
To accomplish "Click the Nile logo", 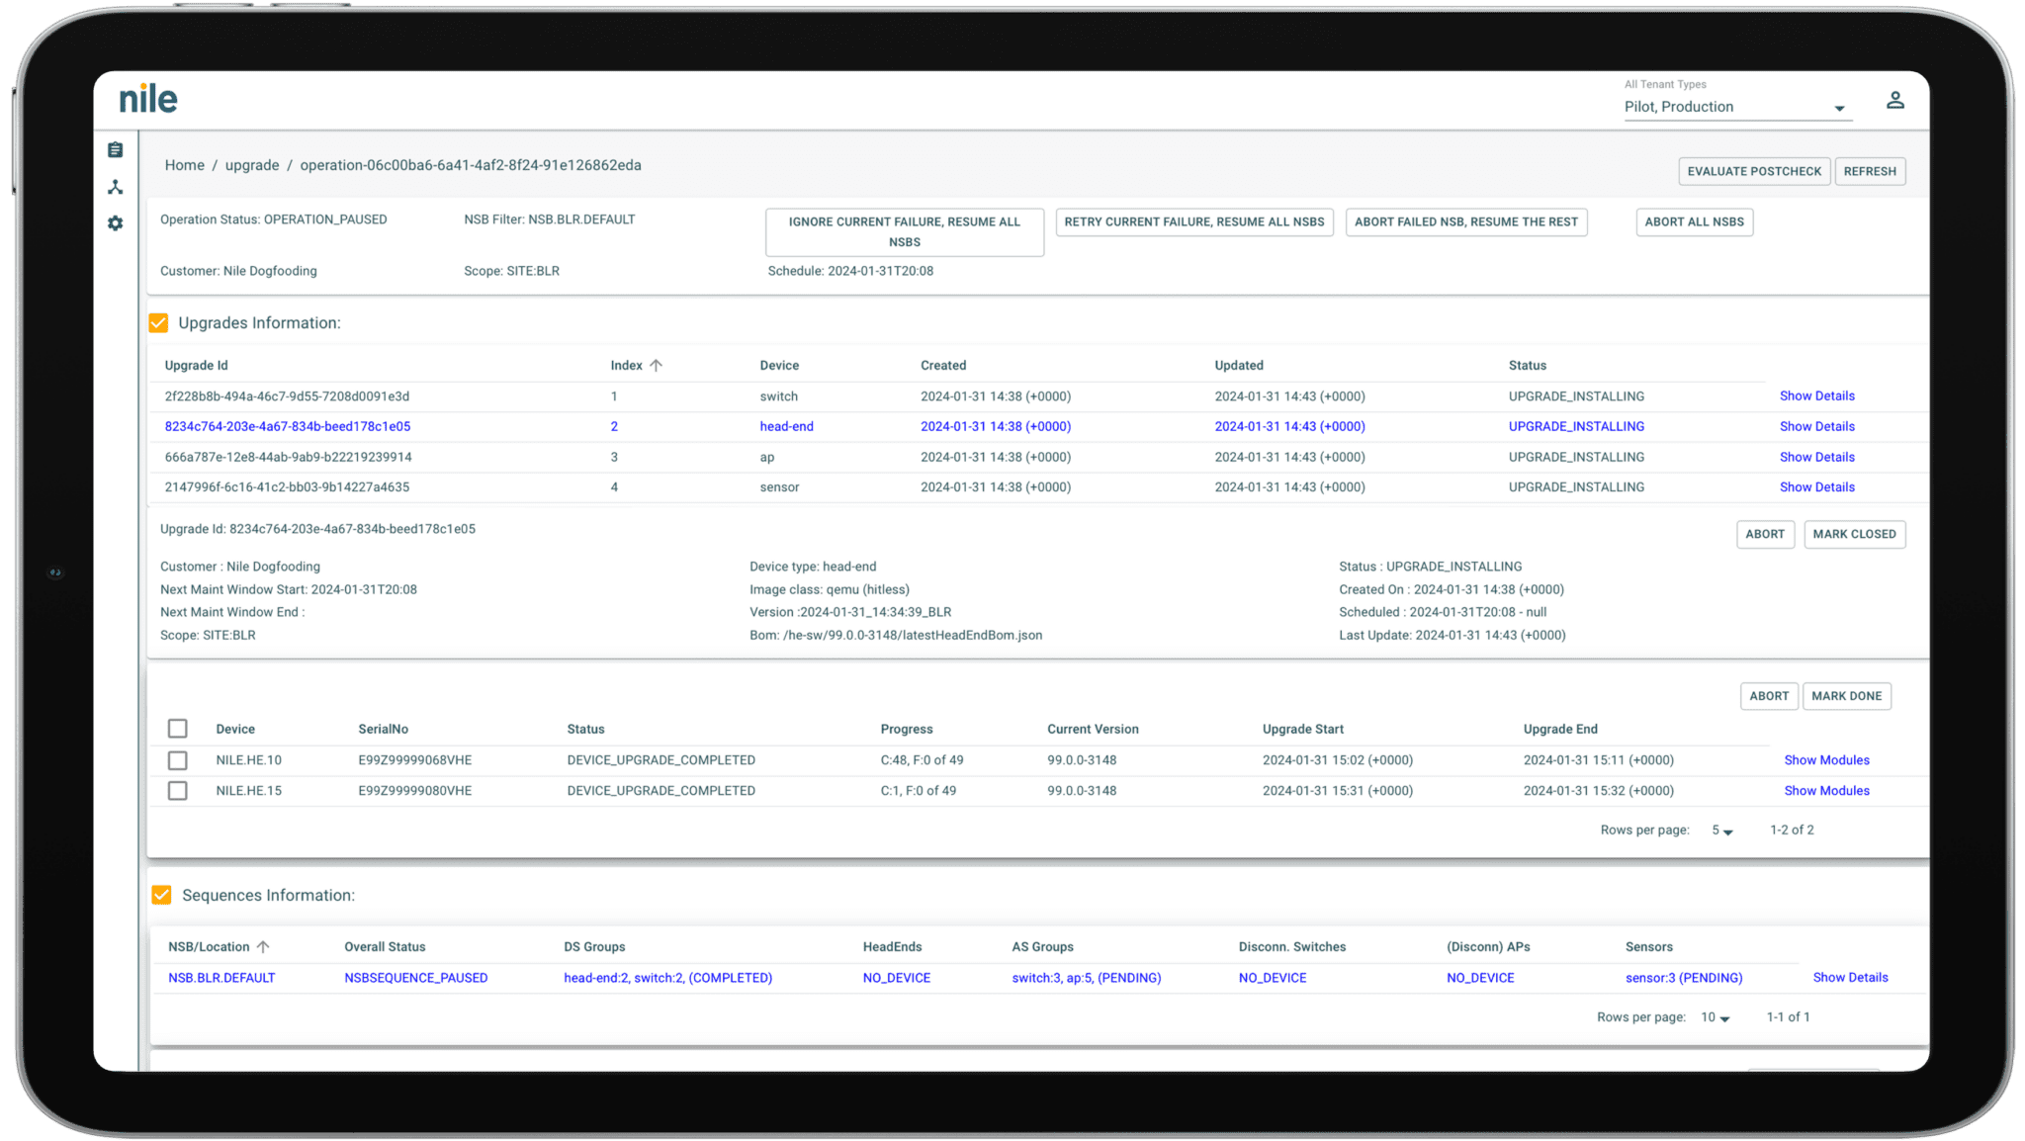I will click(147, 97).
